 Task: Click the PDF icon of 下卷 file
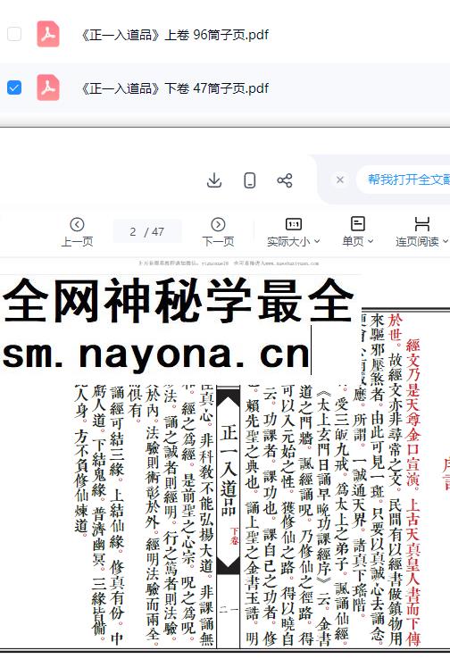48,88
